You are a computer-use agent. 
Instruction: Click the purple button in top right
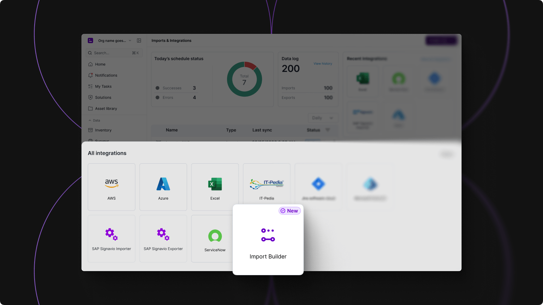pyautogui.click(x=441, y=41)
